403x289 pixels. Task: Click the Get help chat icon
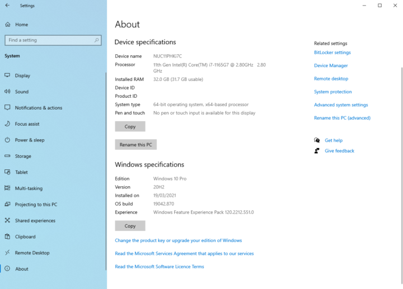(x=317, y=140)
